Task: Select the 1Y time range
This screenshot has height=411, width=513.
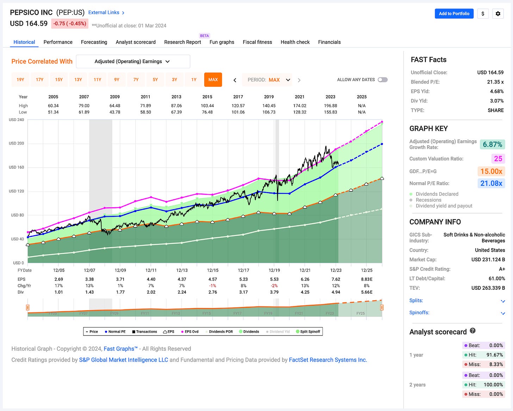Action: coord(194,80)
